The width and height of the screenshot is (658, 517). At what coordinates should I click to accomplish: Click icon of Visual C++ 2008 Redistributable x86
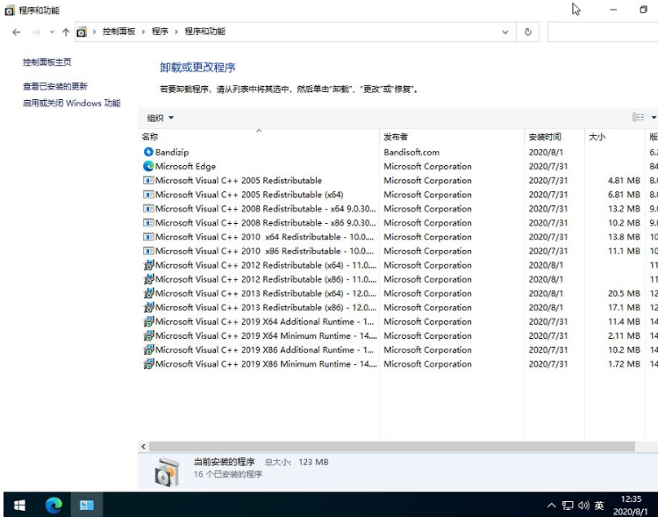coord(148,223)
